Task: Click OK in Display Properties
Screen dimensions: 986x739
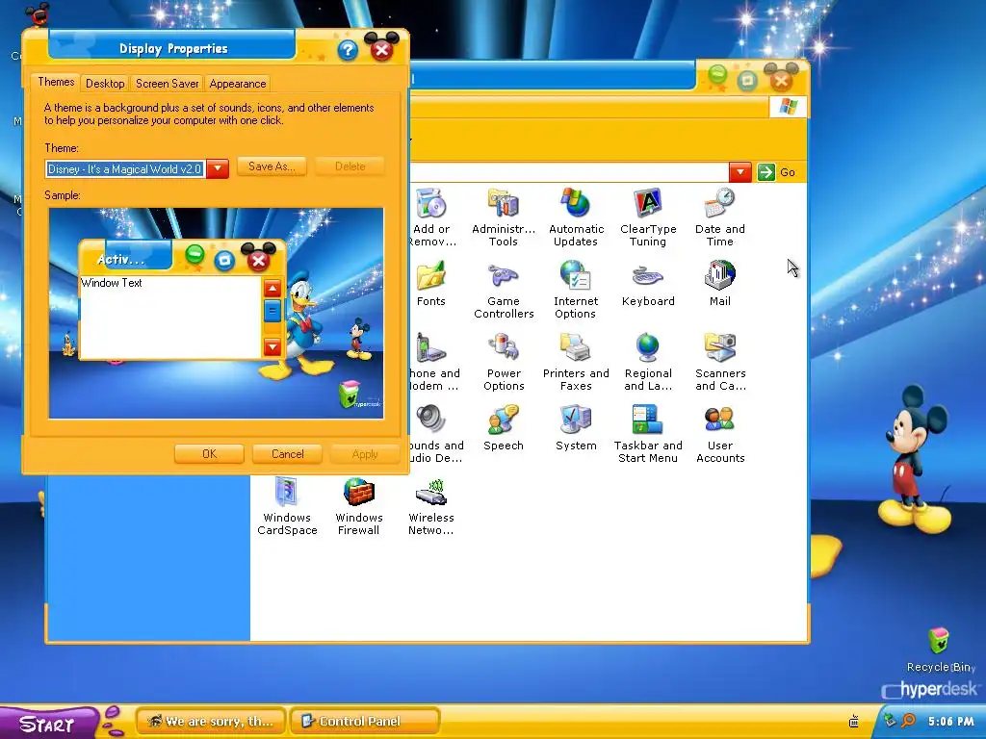Action: click(209, 454)
